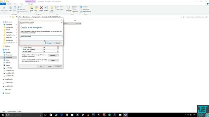Viewport: 209px width, 117px height.
Task: Click History in the Open group
Action: pos(75,12)
